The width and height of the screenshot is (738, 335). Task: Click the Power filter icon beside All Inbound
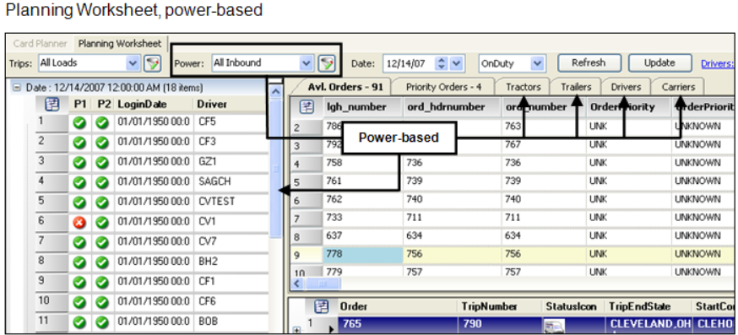point(326,63)
